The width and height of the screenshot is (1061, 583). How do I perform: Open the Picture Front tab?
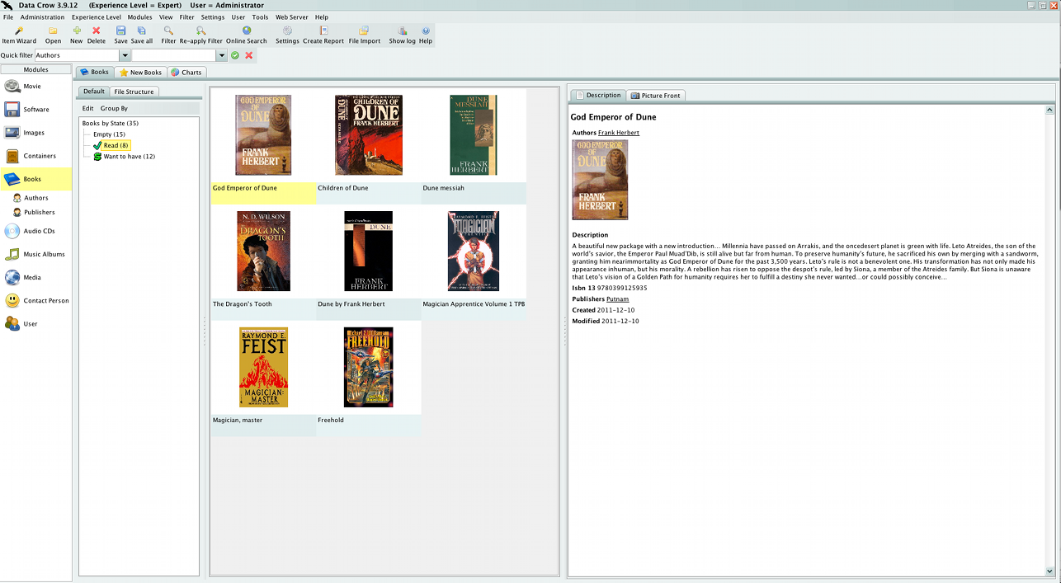point(656,96)
